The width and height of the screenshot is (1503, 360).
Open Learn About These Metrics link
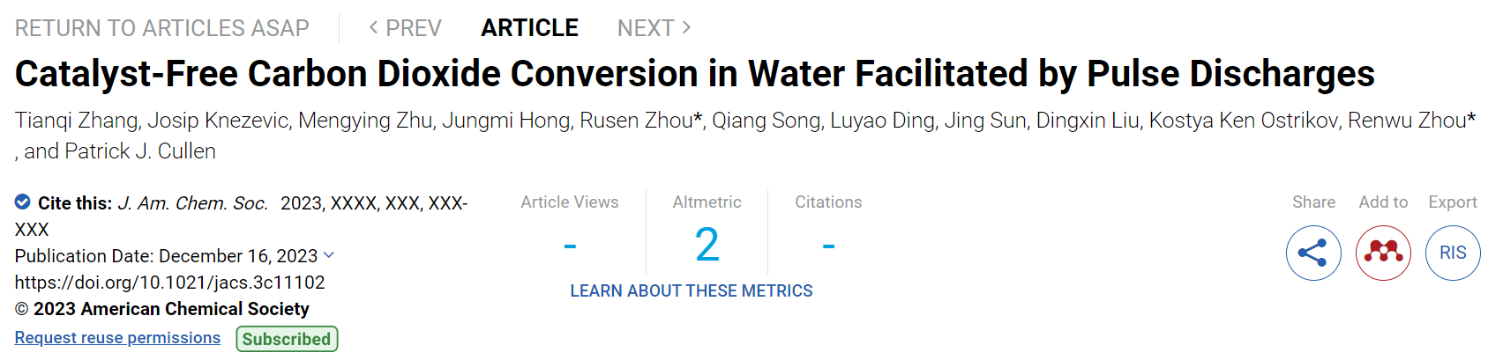click(x=692, y=290)
